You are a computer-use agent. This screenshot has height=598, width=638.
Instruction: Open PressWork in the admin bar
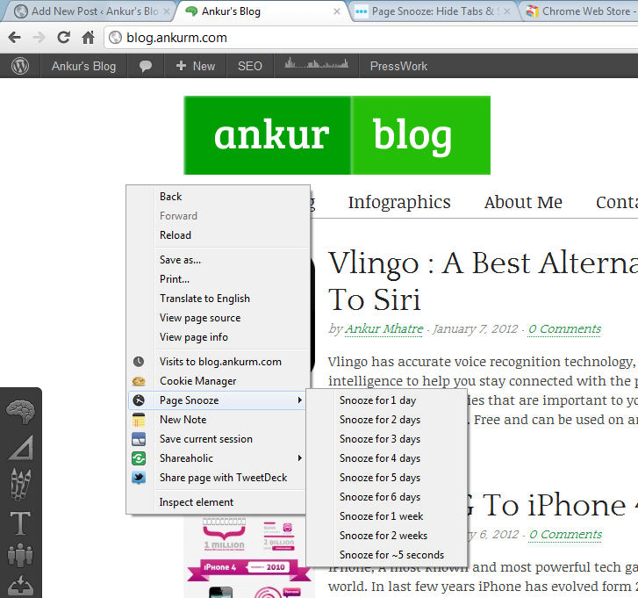(398, 66)
